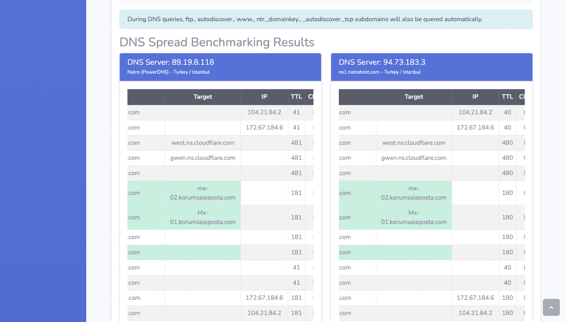Click Target column header in 89.19.8.118 table
Screen dimensions: 566x322
203,97
